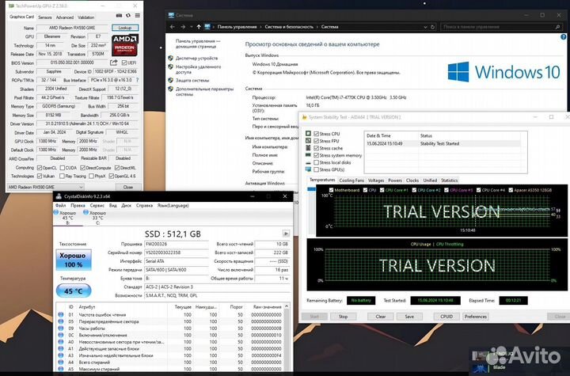Viewport: 570px width, 376px height.
Task: Open Preferences in AIDA64
Action: click(476, 317)
